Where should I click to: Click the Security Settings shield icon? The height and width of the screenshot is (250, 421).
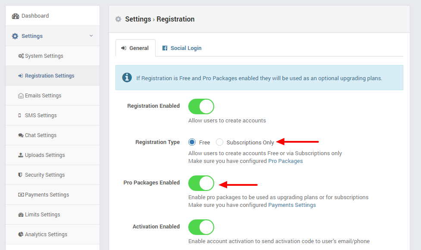pos(20,175)
